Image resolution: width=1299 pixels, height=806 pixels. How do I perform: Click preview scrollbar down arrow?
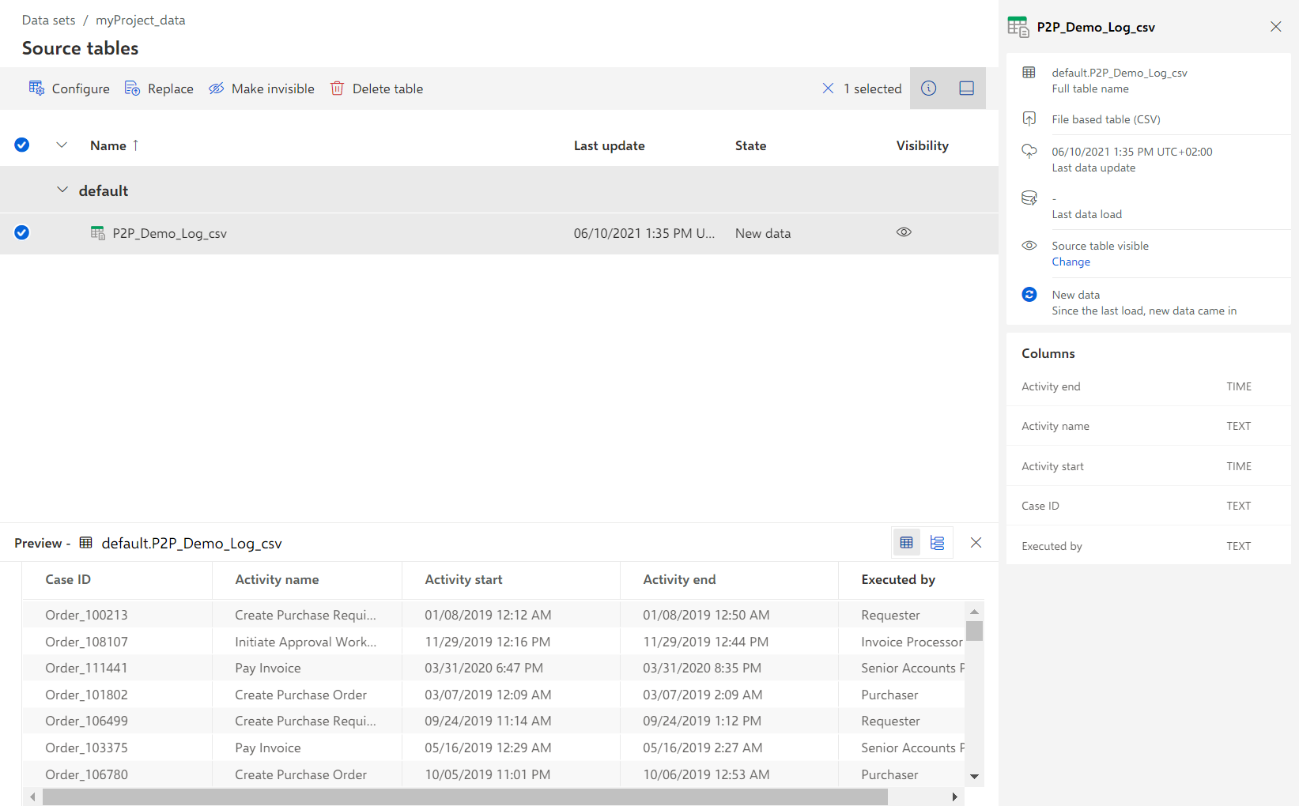(x=974, y=776)
